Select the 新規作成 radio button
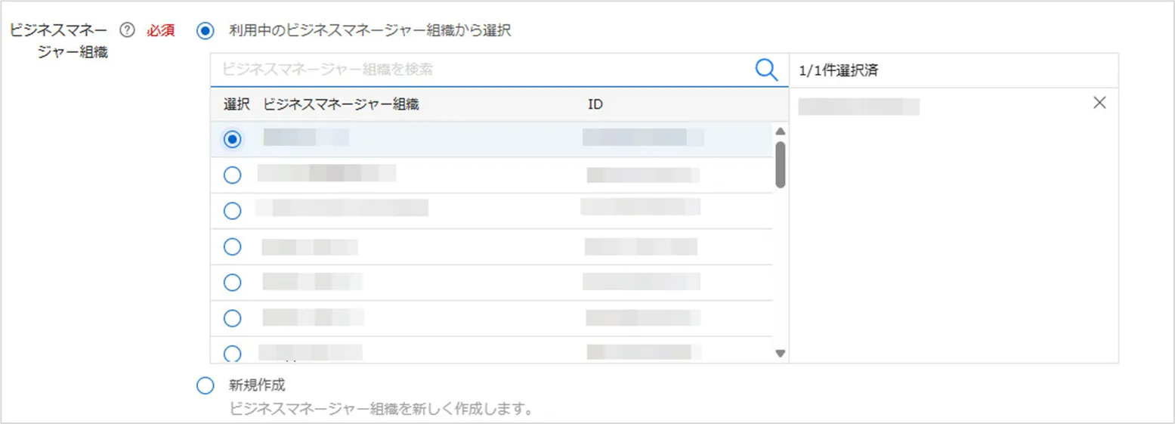 205,385
